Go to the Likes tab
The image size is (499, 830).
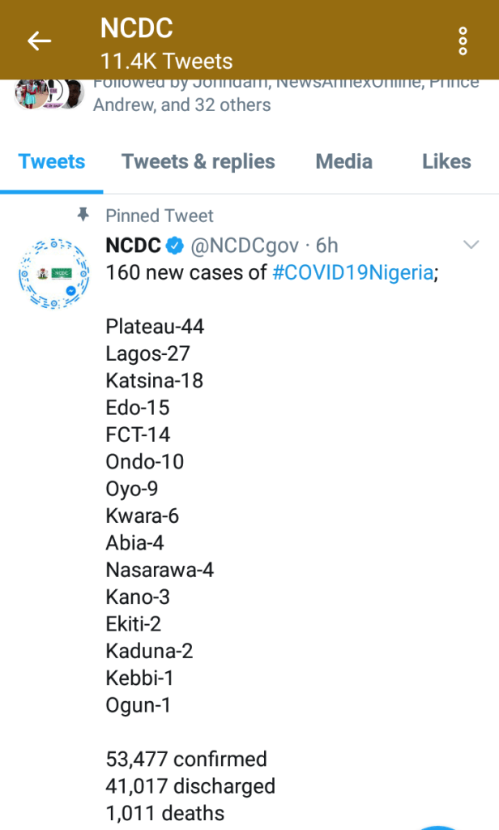[446, 162]
